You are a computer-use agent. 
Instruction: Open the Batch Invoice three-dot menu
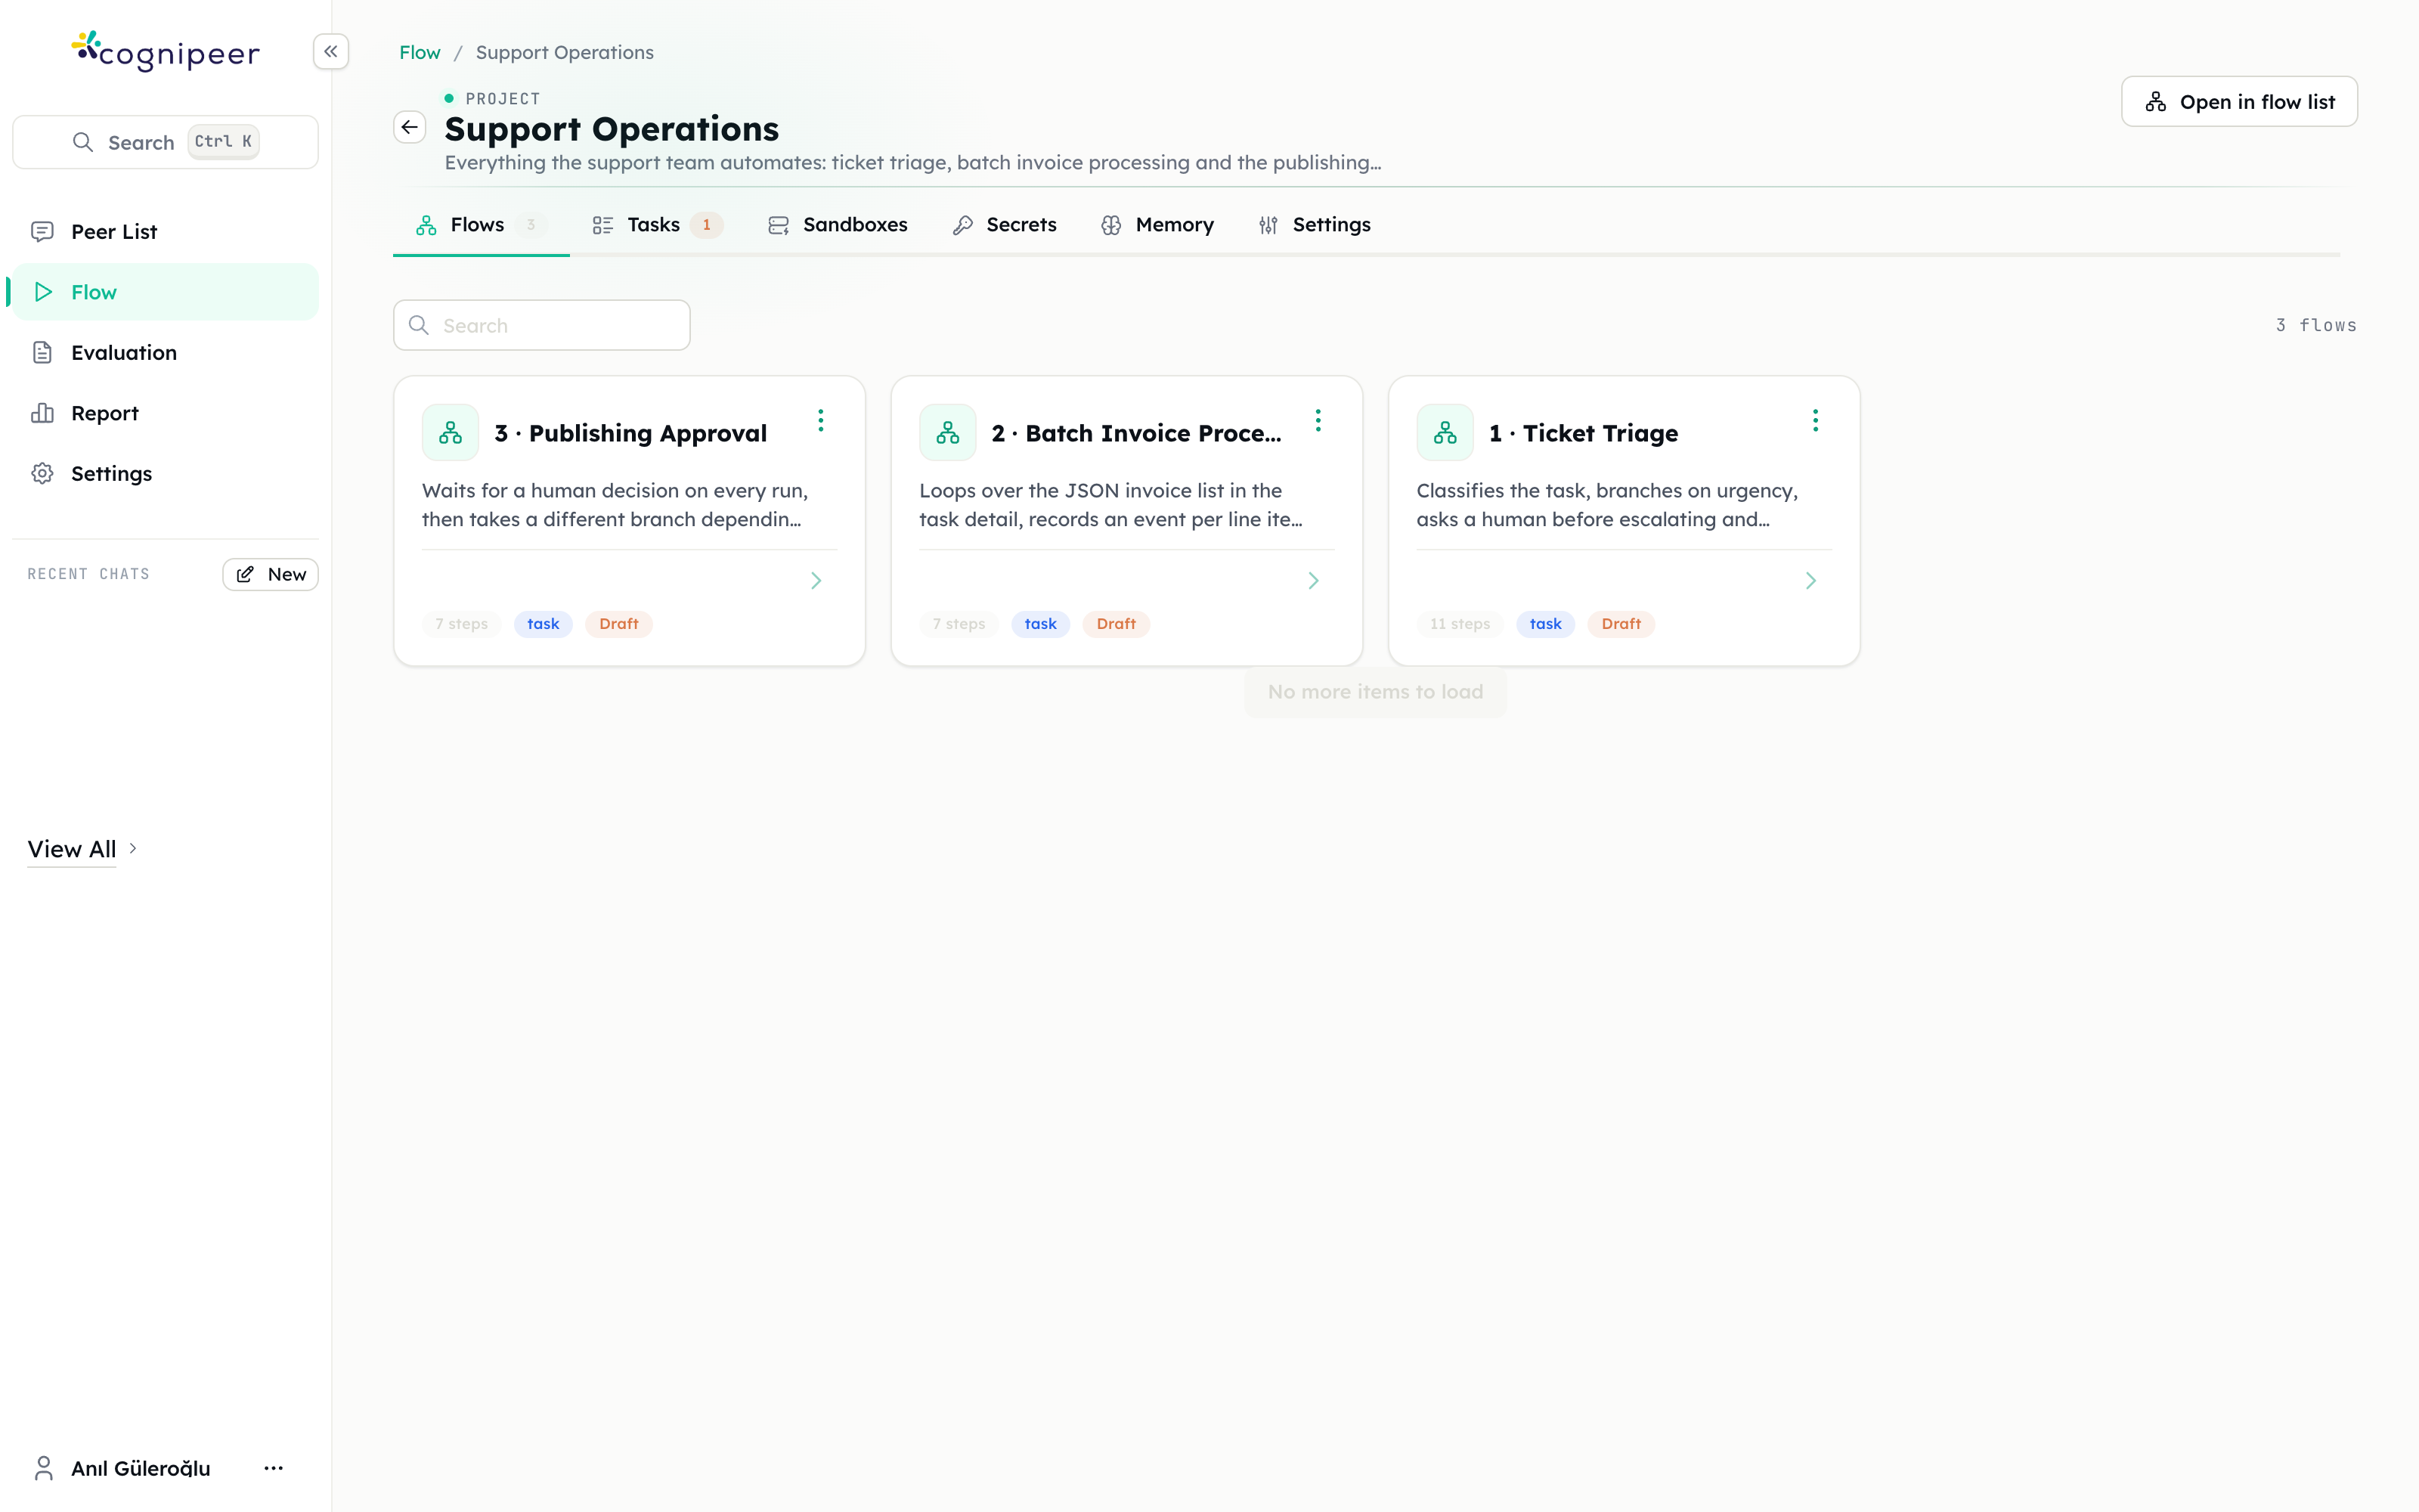tap(1318, 420)
